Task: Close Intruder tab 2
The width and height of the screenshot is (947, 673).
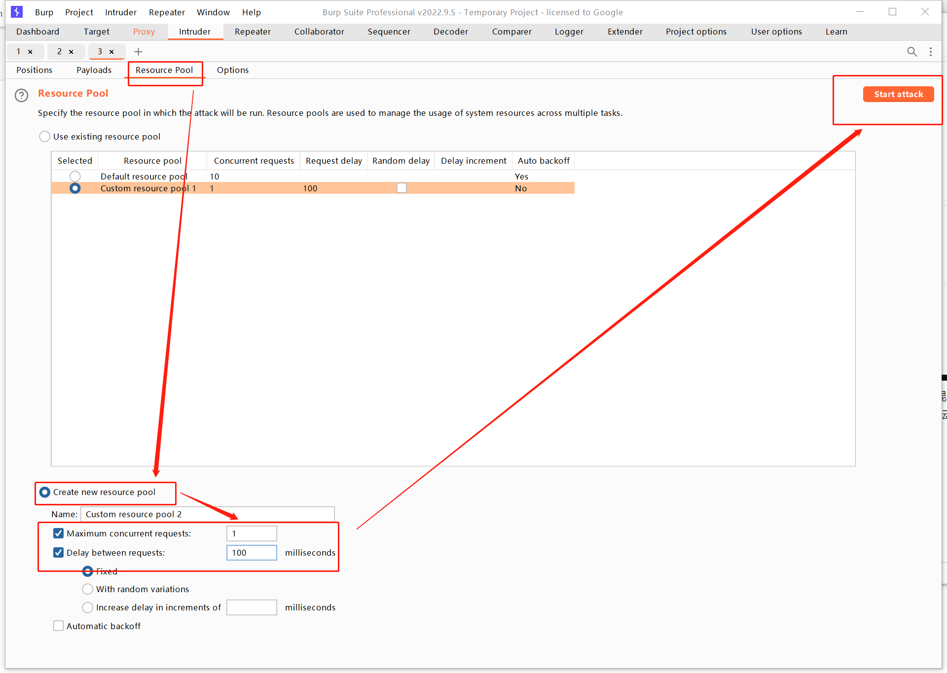Action: click(x=71, y=52)
